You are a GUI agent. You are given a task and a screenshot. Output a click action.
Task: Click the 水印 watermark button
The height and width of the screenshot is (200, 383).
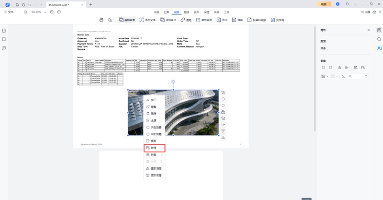(x=224, y=20)
